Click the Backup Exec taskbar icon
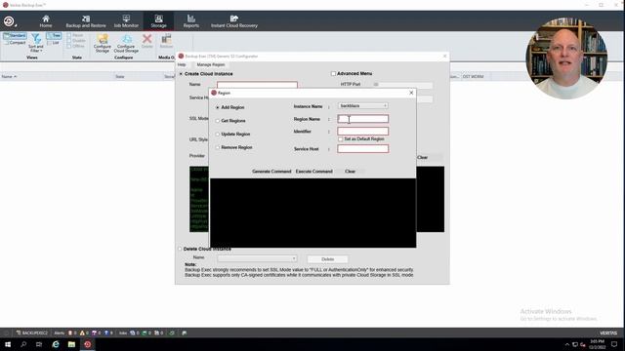Screen dimensions: 625x351 pos(88,344)
